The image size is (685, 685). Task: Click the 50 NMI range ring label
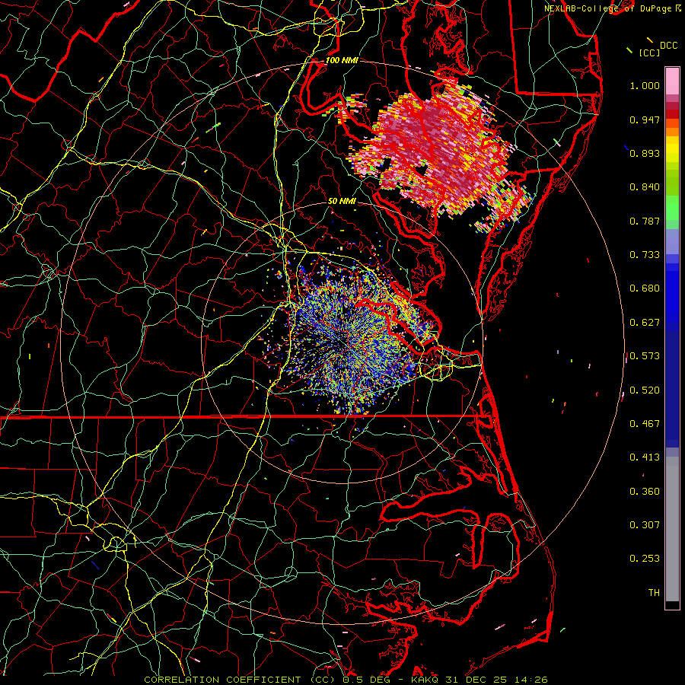pos(342,201)
